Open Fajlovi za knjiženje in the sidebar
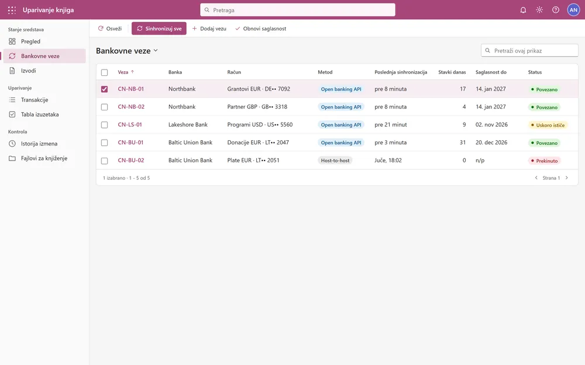The height and width of the screenshot is (365, 585). pos(44,158)
